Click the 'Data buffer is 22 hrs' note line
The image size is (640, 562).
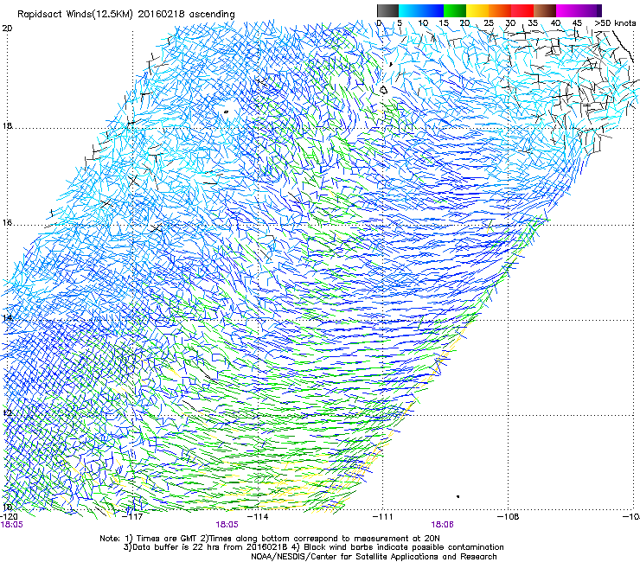[313, 547]
